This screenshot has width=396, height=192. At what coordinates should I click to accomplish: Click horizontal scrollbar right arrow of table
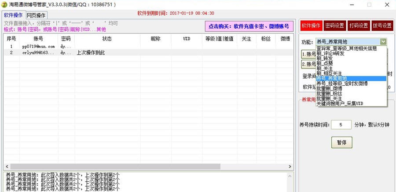[x=290, y=167]
